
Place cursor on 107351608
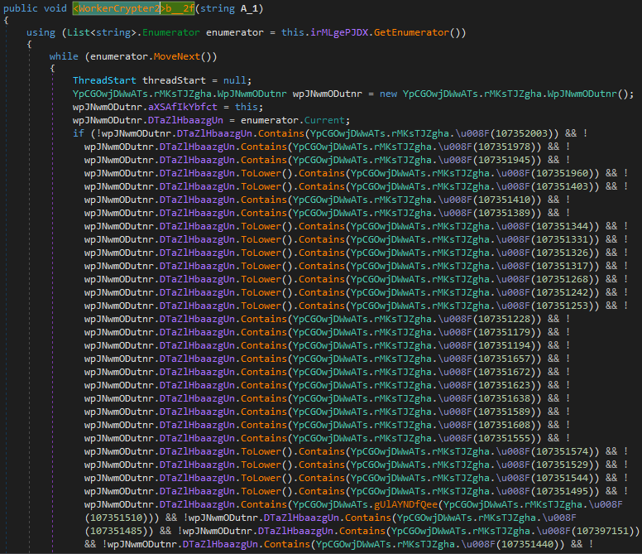(x=505, y=425)
